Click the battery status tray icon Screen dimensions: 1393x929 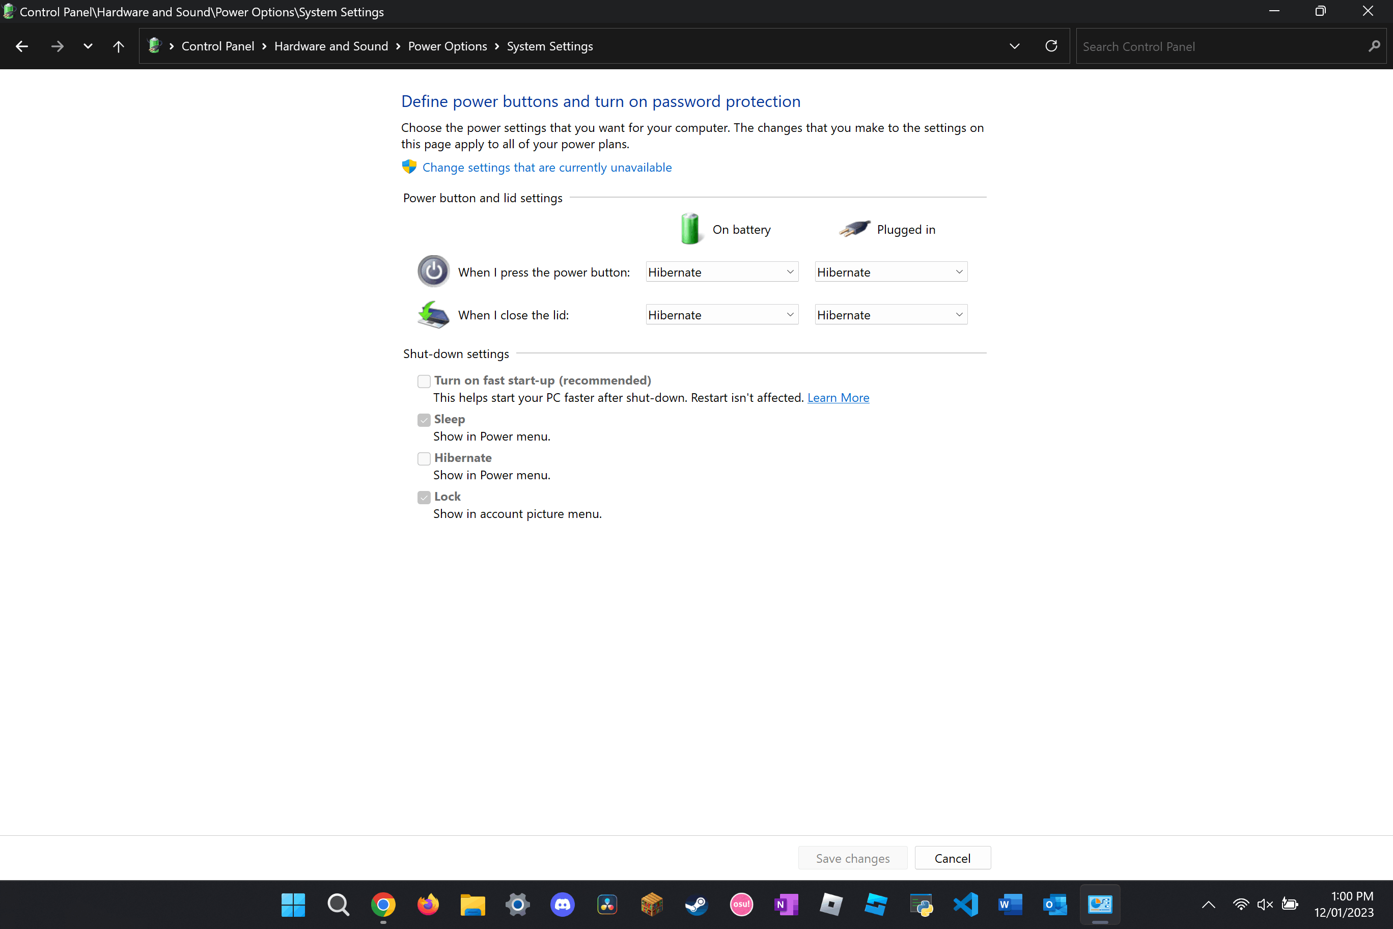pyautogui.click(x=1289, y=905)
